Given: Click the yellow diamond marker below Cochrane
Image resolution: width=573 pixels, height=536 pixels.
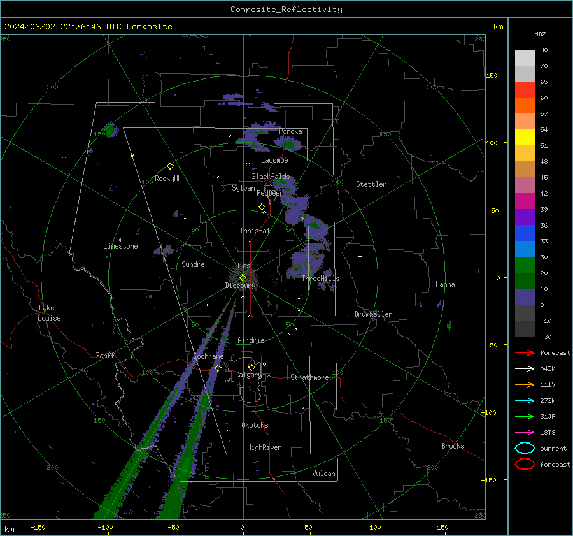Looking at the screenshot, I should point(218,368).
